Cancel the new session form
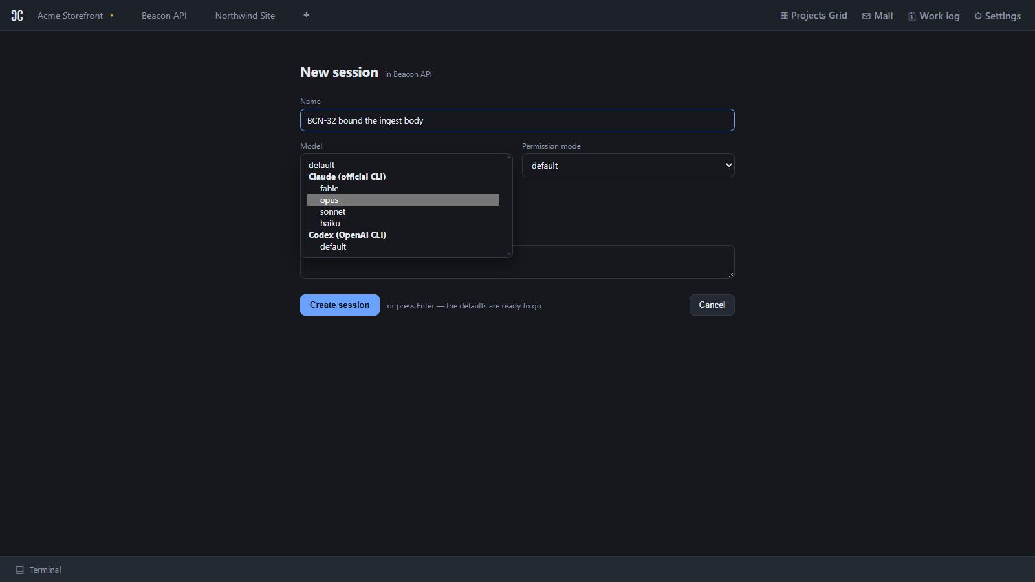The image size is (1035, 582). pyautogui.click(x=712, y=305)
